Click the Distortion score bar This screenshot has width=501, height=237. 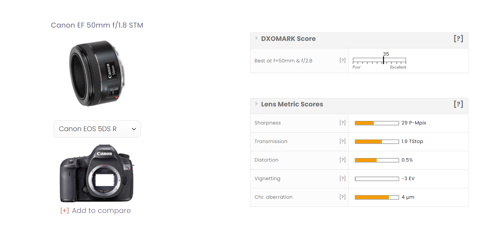(377, 160)
